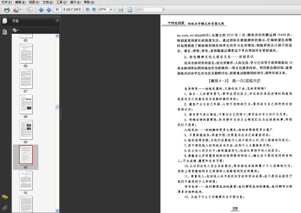Click the thumbnail panel scrollbar handle

(x=57, y=107)
